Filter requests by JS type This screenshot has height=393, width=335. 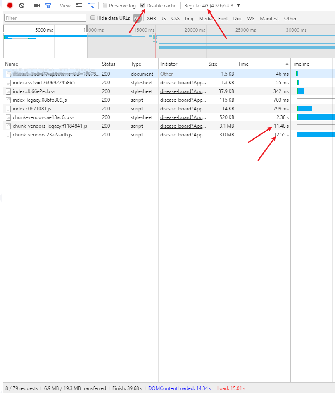(164, 19)
